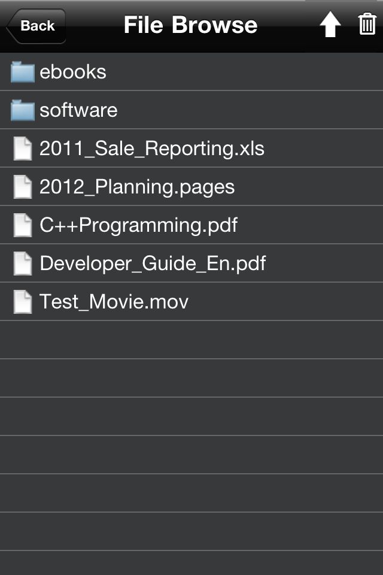This screenshot has width=383, height=575.
Task: Select Test_Movie.mov file name
Action: (x=114, y=302)
